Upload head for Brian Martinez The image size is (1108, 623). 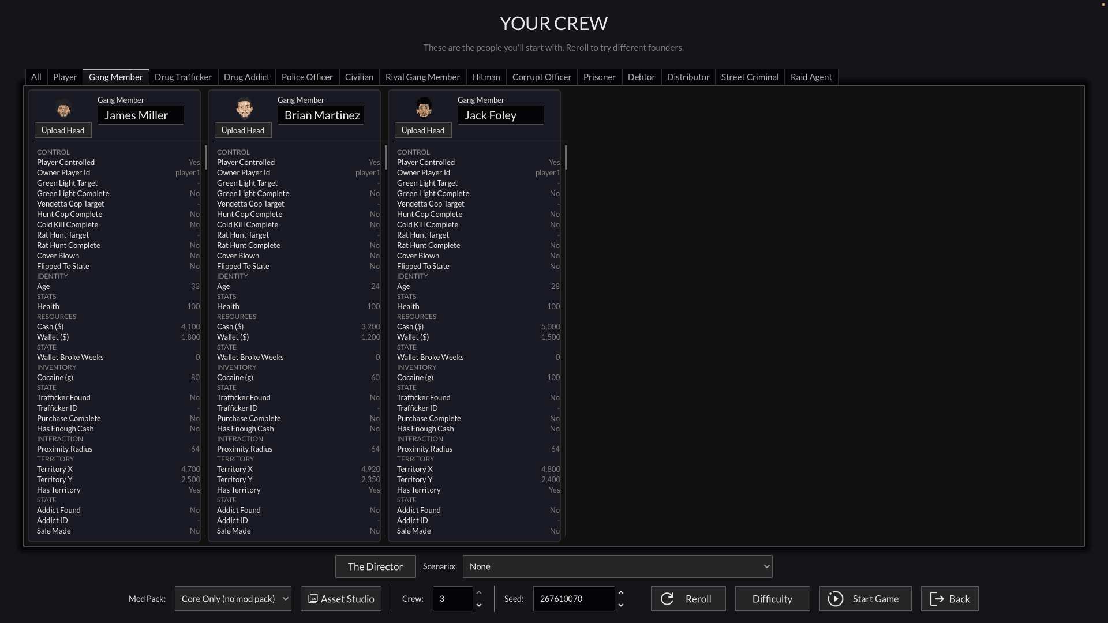(243, 130)
